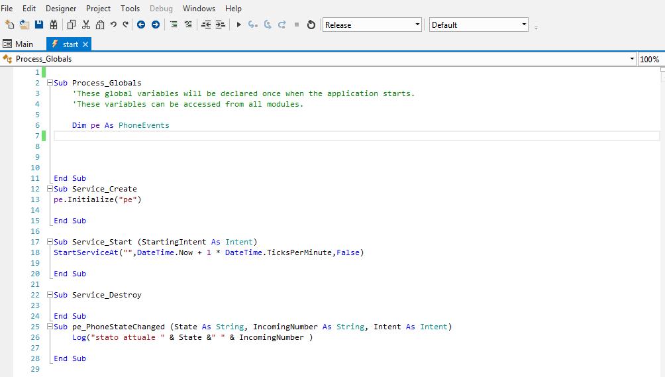Collapse the Sub Service_Destroy block
Screen dimensions: 665x377
click(50, 295)
